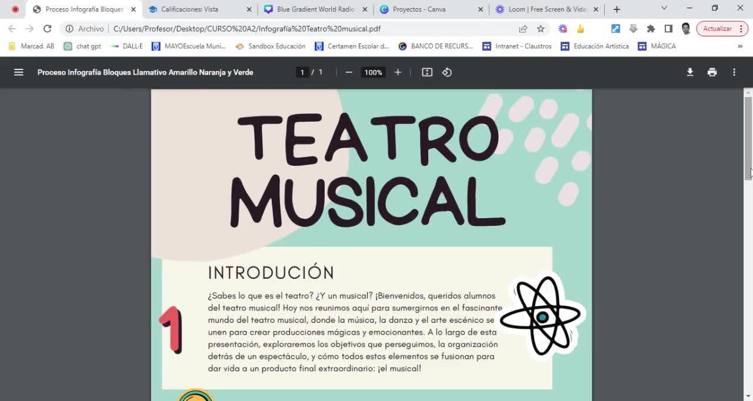The height and width of the screenshot is (401, 753).
Task: Close the Proyectos - Canva tab
Action: pos(481,9)
